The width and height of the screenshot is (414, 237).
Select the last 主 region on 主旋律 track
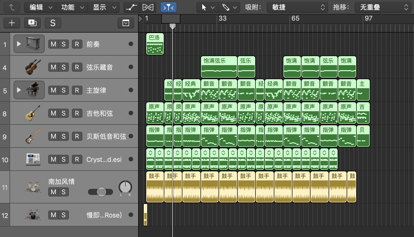(x=363, y=90)
